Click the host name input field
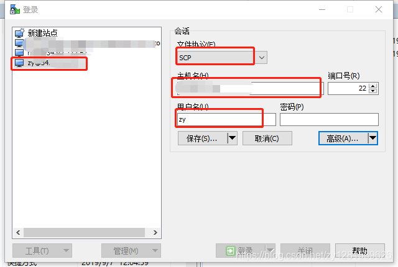 pyautogui.click(x=250, y=88)
